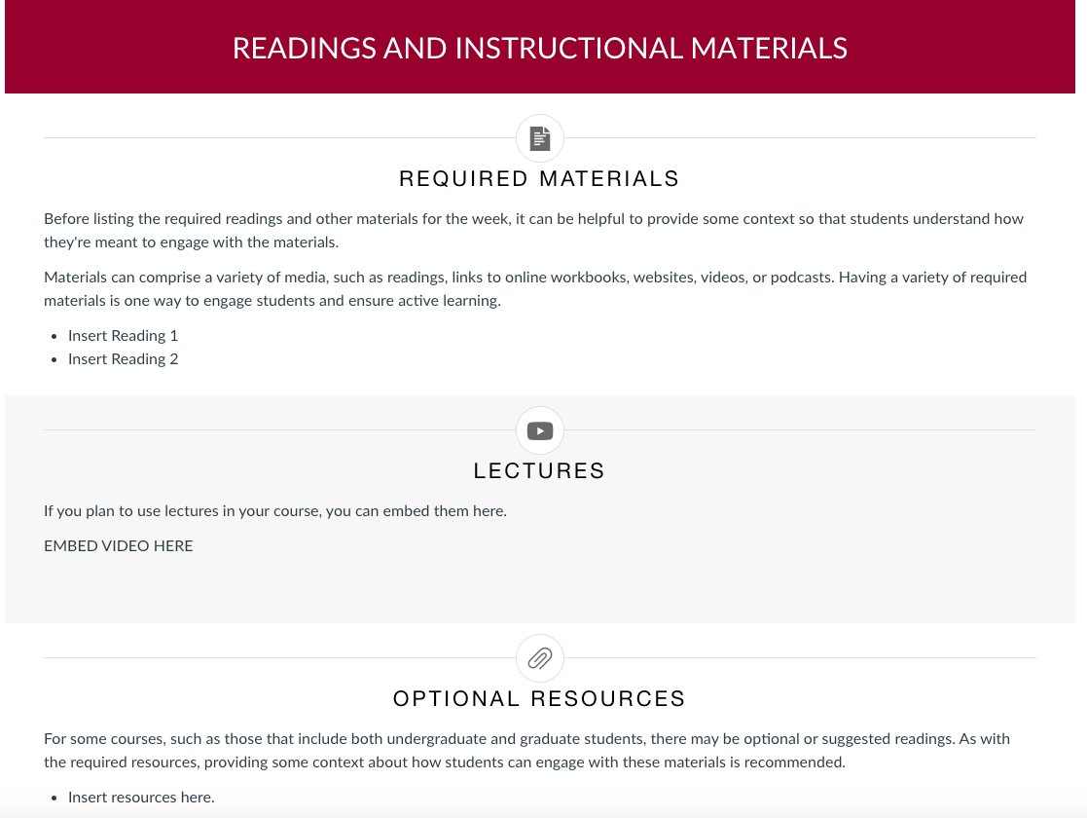The width and height of the screenshot is (1087, 818).
Task: Click the bullet next to Insert Reading 2
Action: (x=53, y=359)
